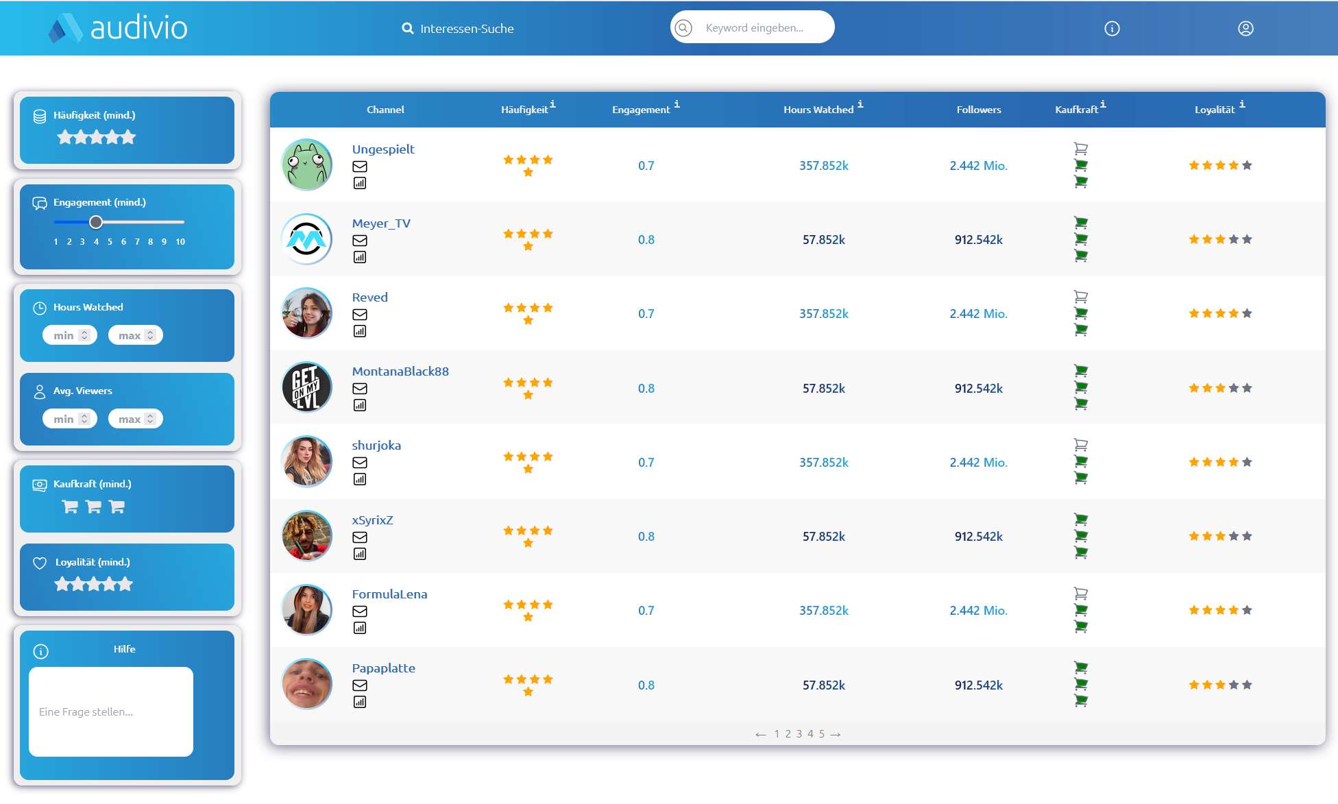Open the user profile account icon
The image size is (1338, 804).
coord(1245,28)
